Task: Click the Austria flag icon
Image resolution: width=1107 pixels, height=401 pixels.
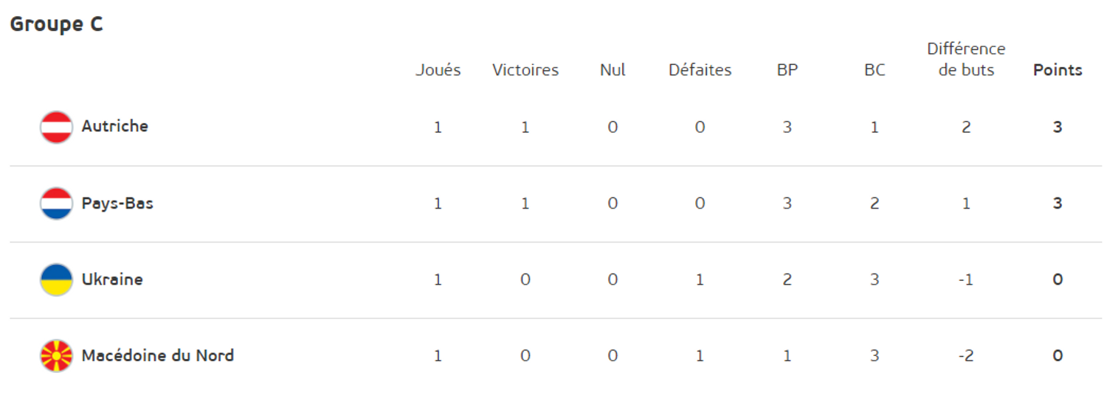Action: 56,127
